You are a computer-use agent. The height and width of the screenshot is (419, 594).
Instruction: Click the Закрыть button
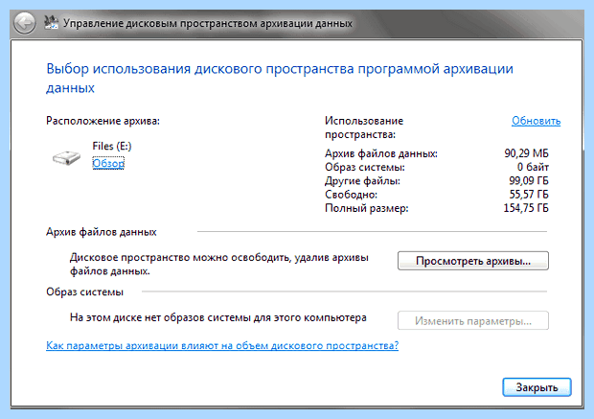point(537,387)
